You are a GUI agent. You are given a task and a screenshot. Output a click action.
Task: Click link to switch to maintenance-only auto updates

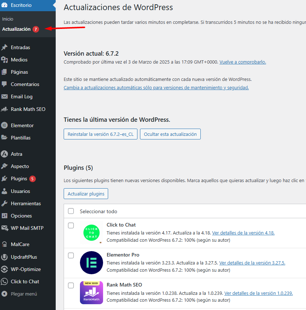tap(156, 87)
